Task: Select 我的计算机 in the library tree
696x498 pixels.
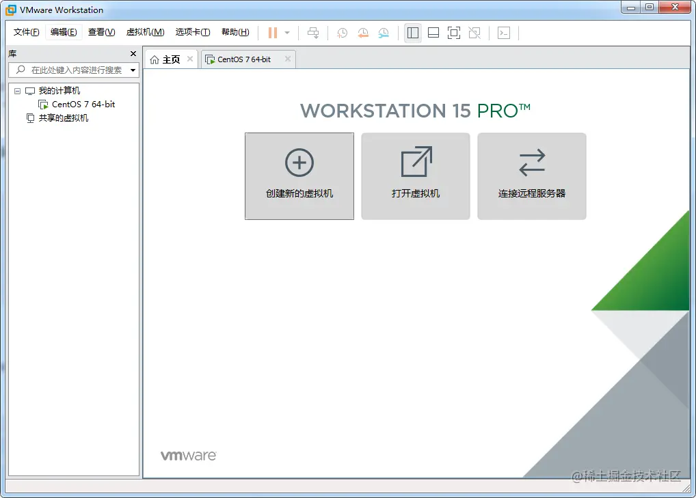Action: (x=59, y=91)
